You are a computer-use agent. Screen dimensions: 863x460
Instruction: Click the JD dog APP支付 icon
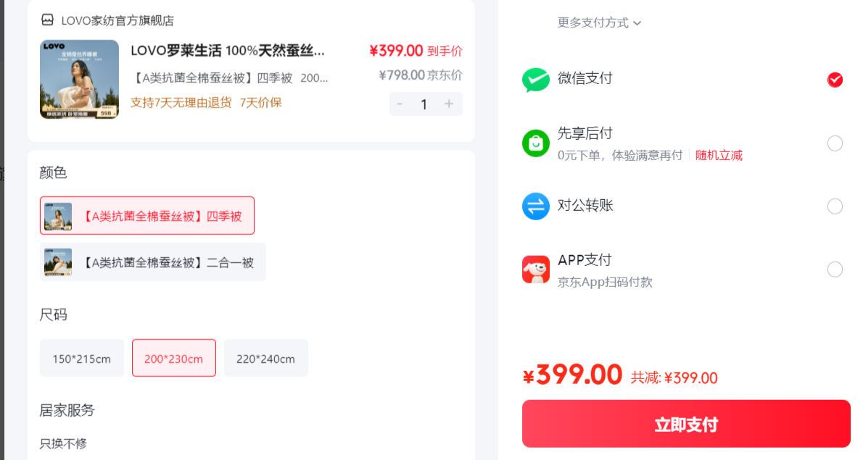click(x=535, y=269)
